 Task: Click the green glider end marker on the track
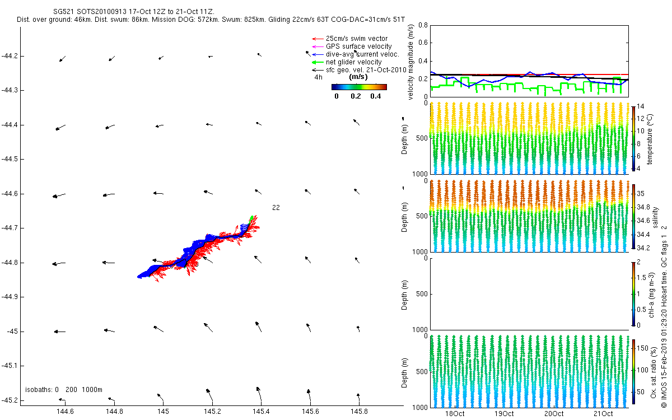[252, 218]
